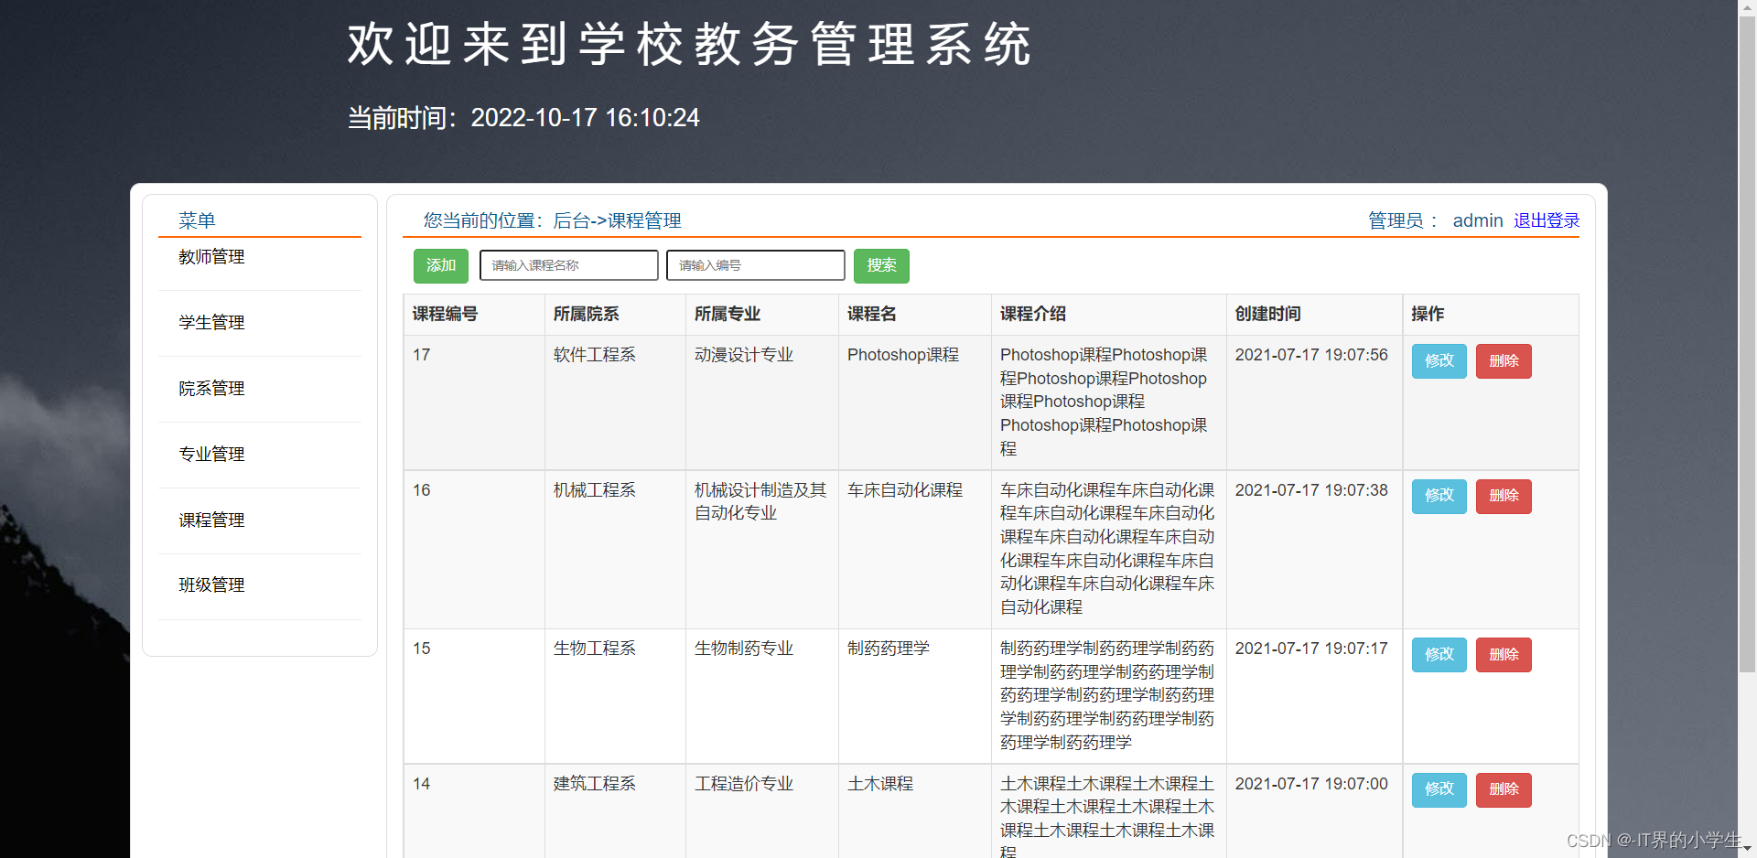Click the breadcrumb 后台->课程管理

[x=618, y=220]
